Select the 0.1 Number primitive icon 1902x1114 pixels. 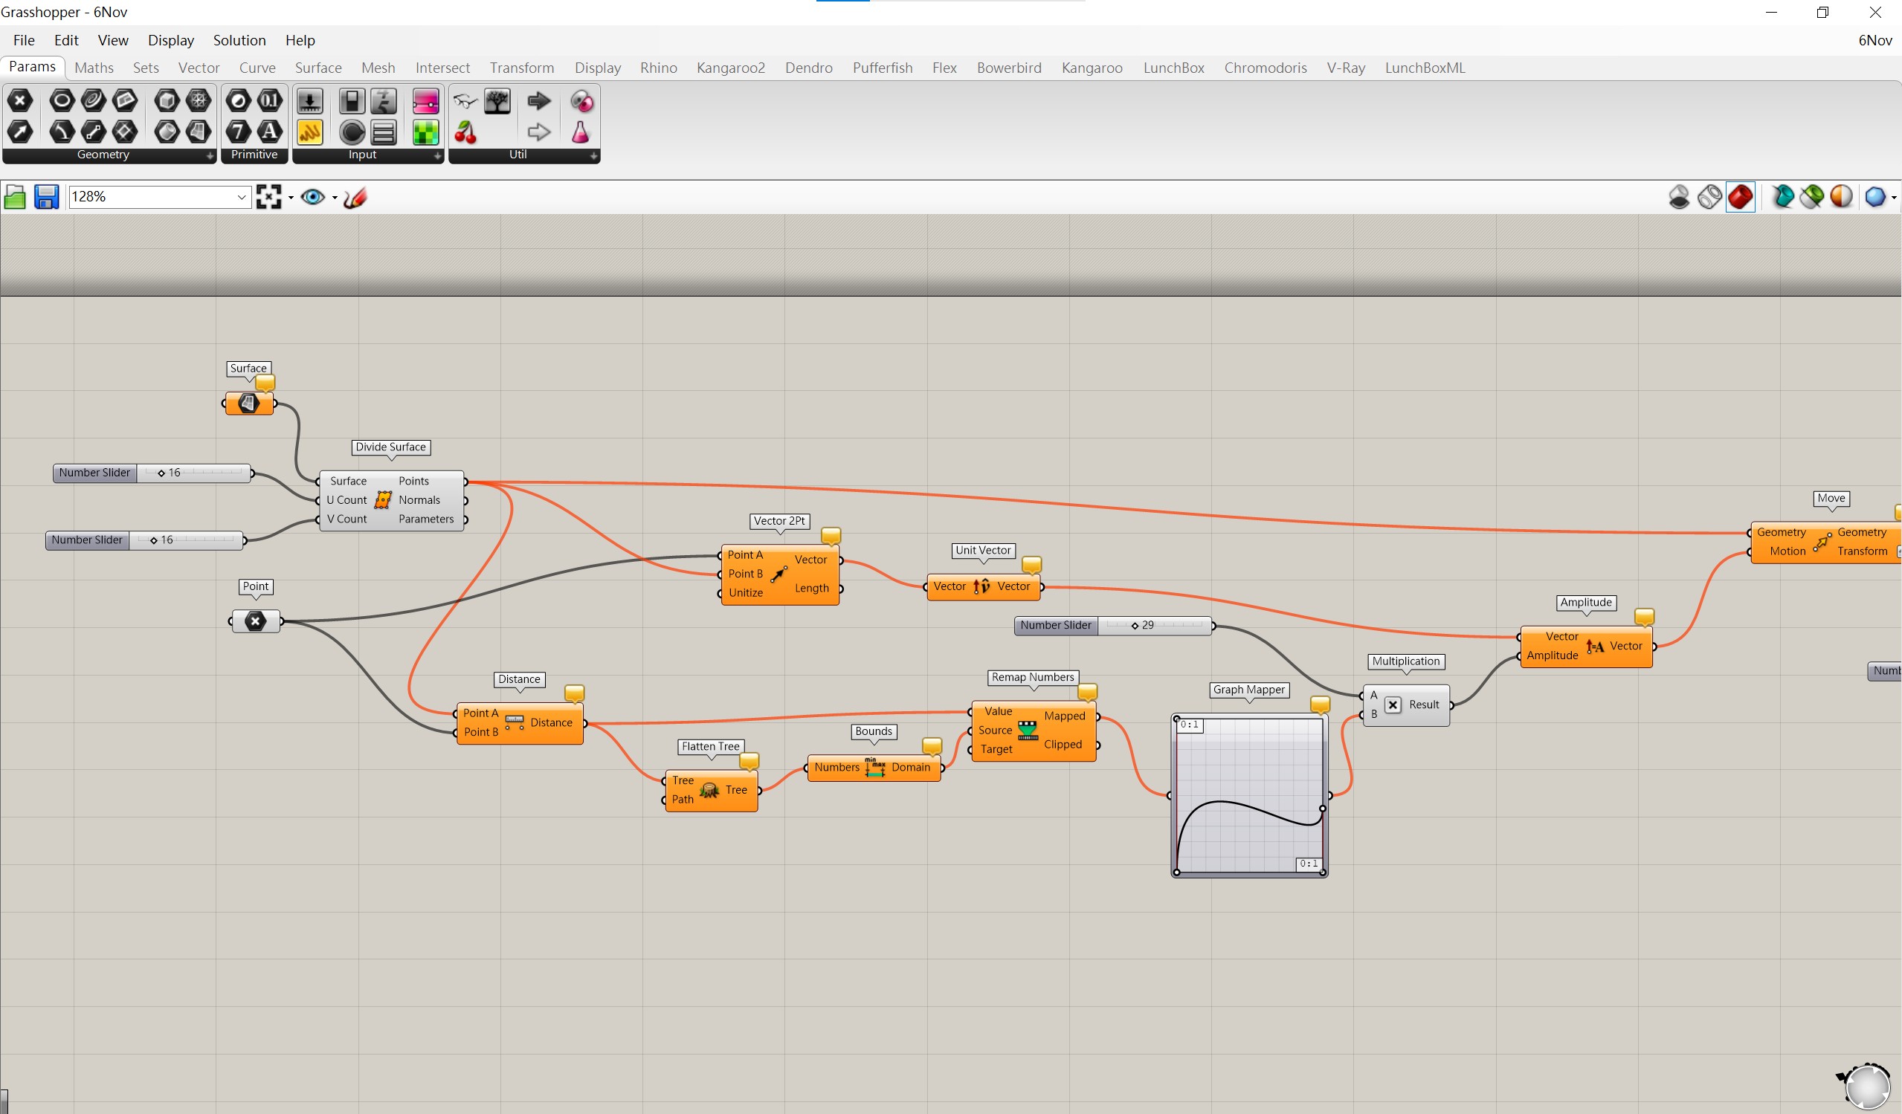coord(270,100)
